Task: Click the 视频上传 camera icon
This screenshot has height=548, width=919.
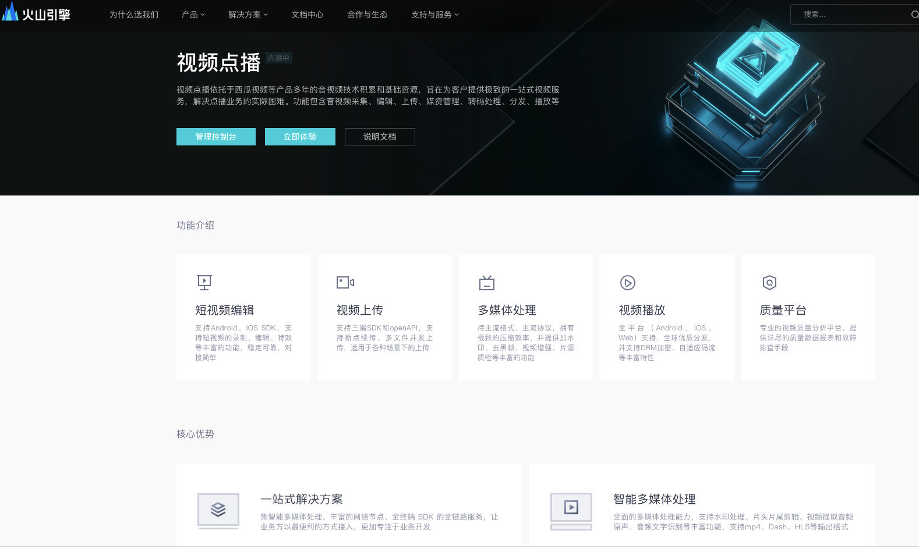Action: click(x=345, y=283)
